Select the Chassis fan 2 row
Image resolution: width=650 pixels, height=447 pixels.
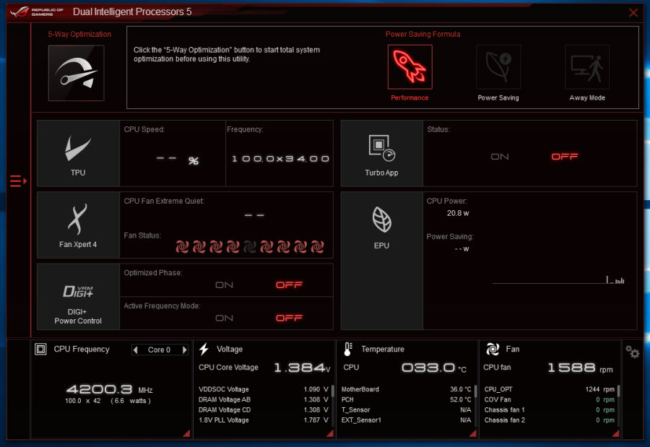(550, 420)
